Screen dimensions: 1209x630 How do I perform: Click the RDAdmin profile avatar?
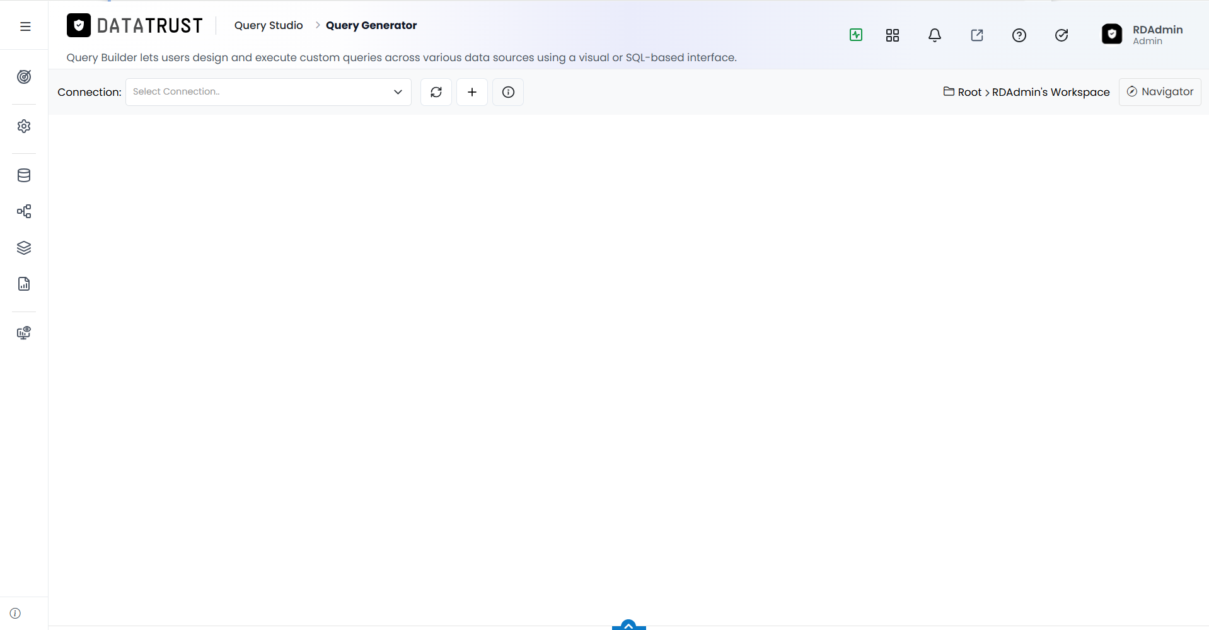[1112, 34]
